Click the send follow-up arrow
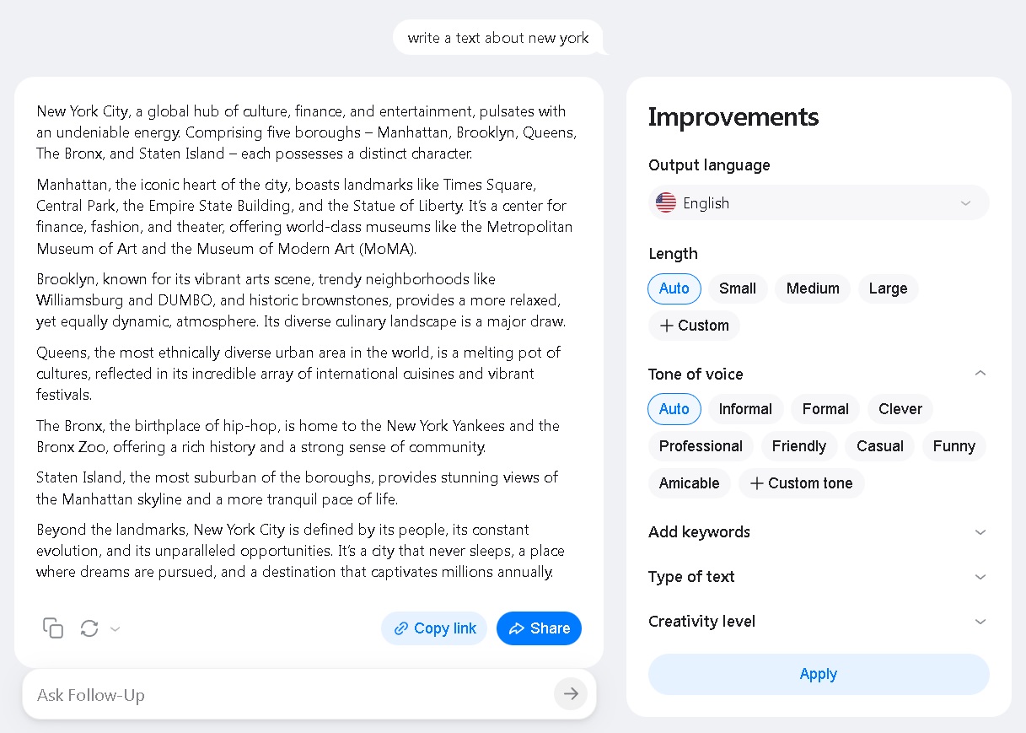Screen dimensions: 1026x733 pos(571,693)
